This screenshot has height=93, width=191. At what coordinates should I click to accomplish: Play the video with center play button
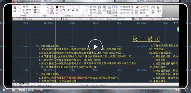[x=95, y=46]
